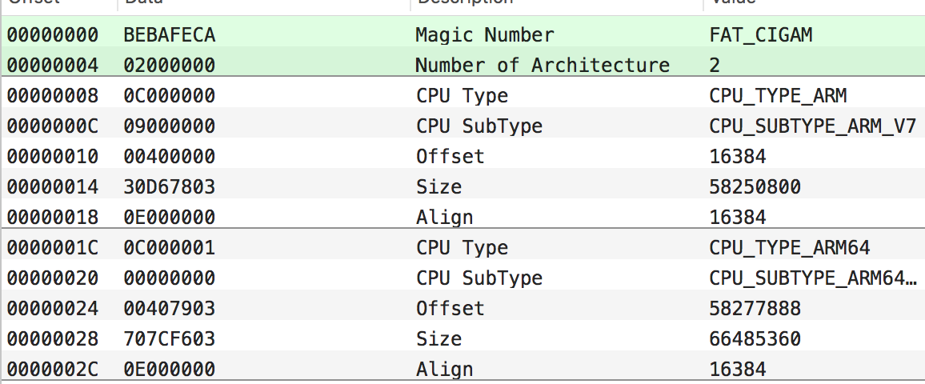Select the CPU_TYPE_ARM value cell
The image size is (925, 384).
pyautogui.click(x=778, y=96)
